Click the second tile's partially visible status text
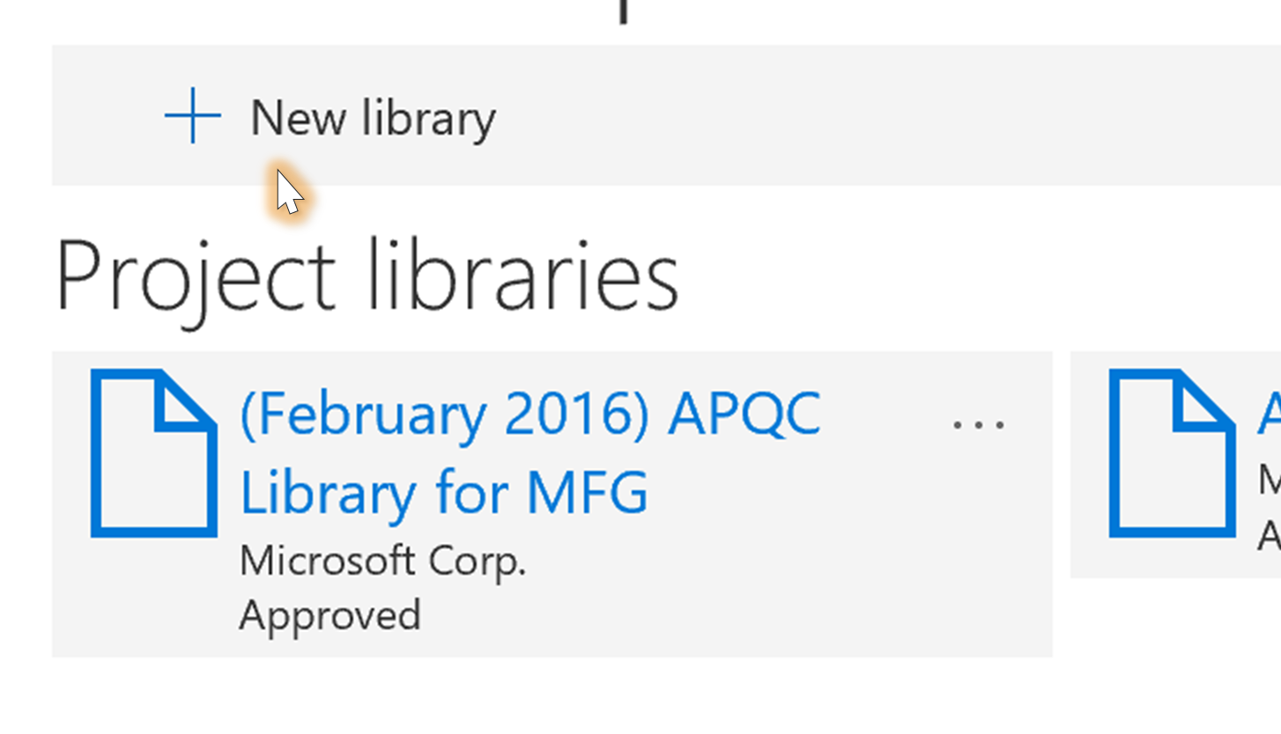This screenshot has height=734, width=1281. click(1269, 533)
